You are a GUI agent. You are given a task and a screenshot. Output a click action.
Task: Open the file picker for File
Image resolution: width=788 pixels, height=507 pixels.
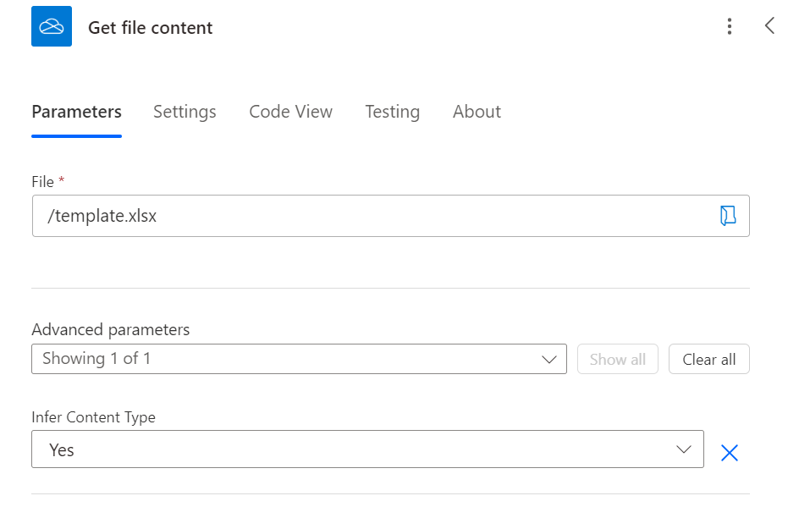click(727, 216)
